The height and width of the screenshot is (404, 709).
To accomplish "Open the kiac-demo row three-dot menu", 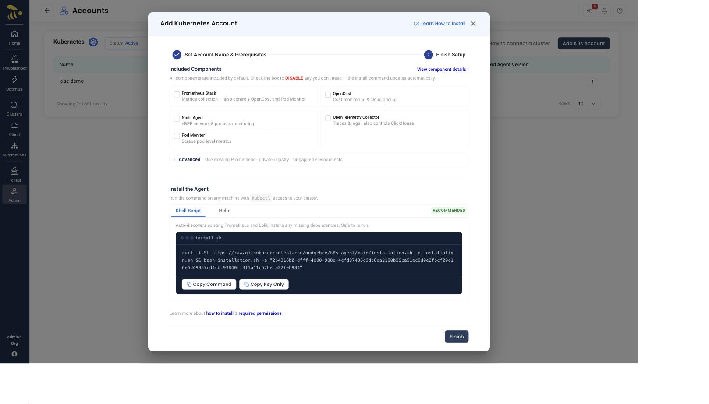I will pyautogui.click(x=592, y=81).
